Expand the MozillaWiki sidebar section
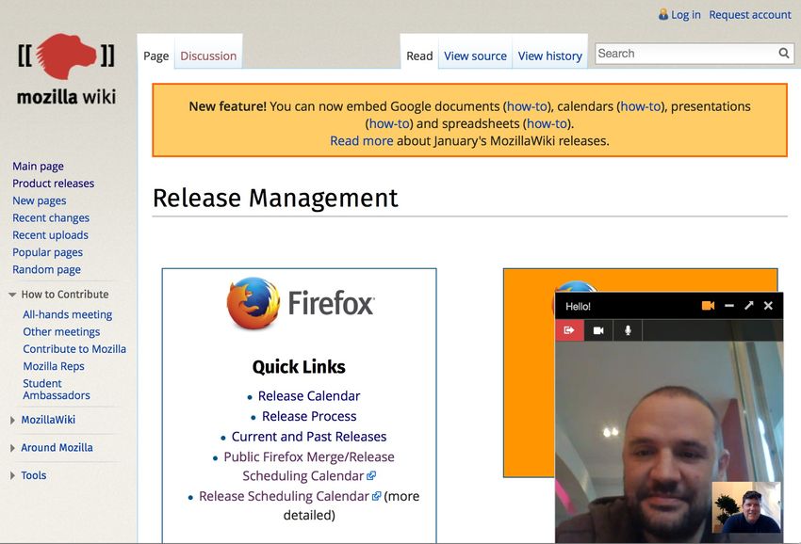This screenshot has height=544, width=801. click(12, 420)
